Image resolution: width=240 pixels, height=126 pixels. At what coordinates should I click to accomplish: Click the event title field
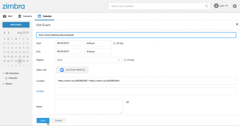click(x=136, y=35)
